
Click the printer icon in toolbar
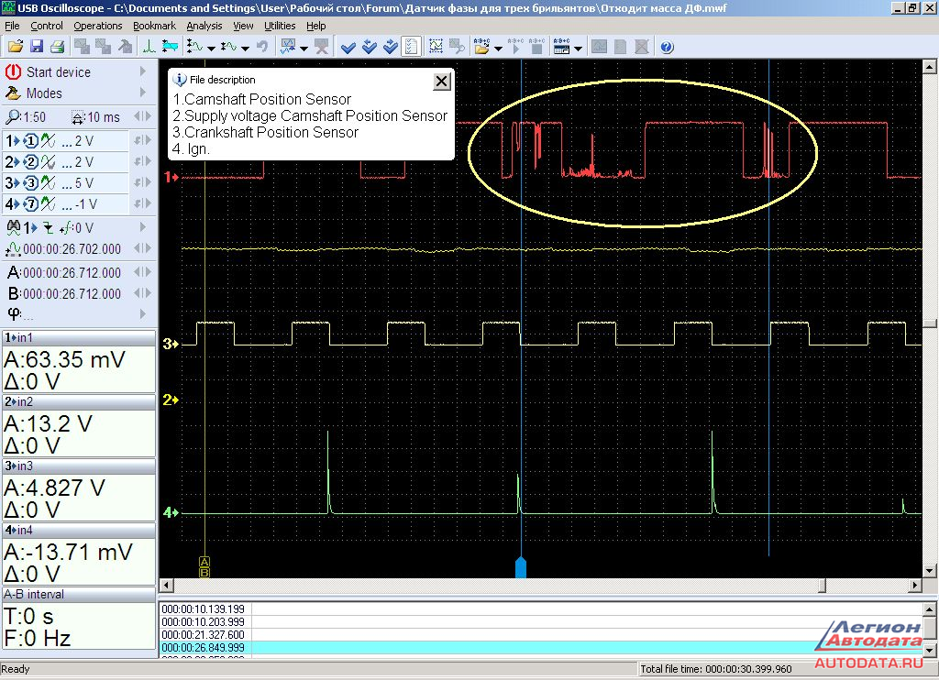(57, 47)
